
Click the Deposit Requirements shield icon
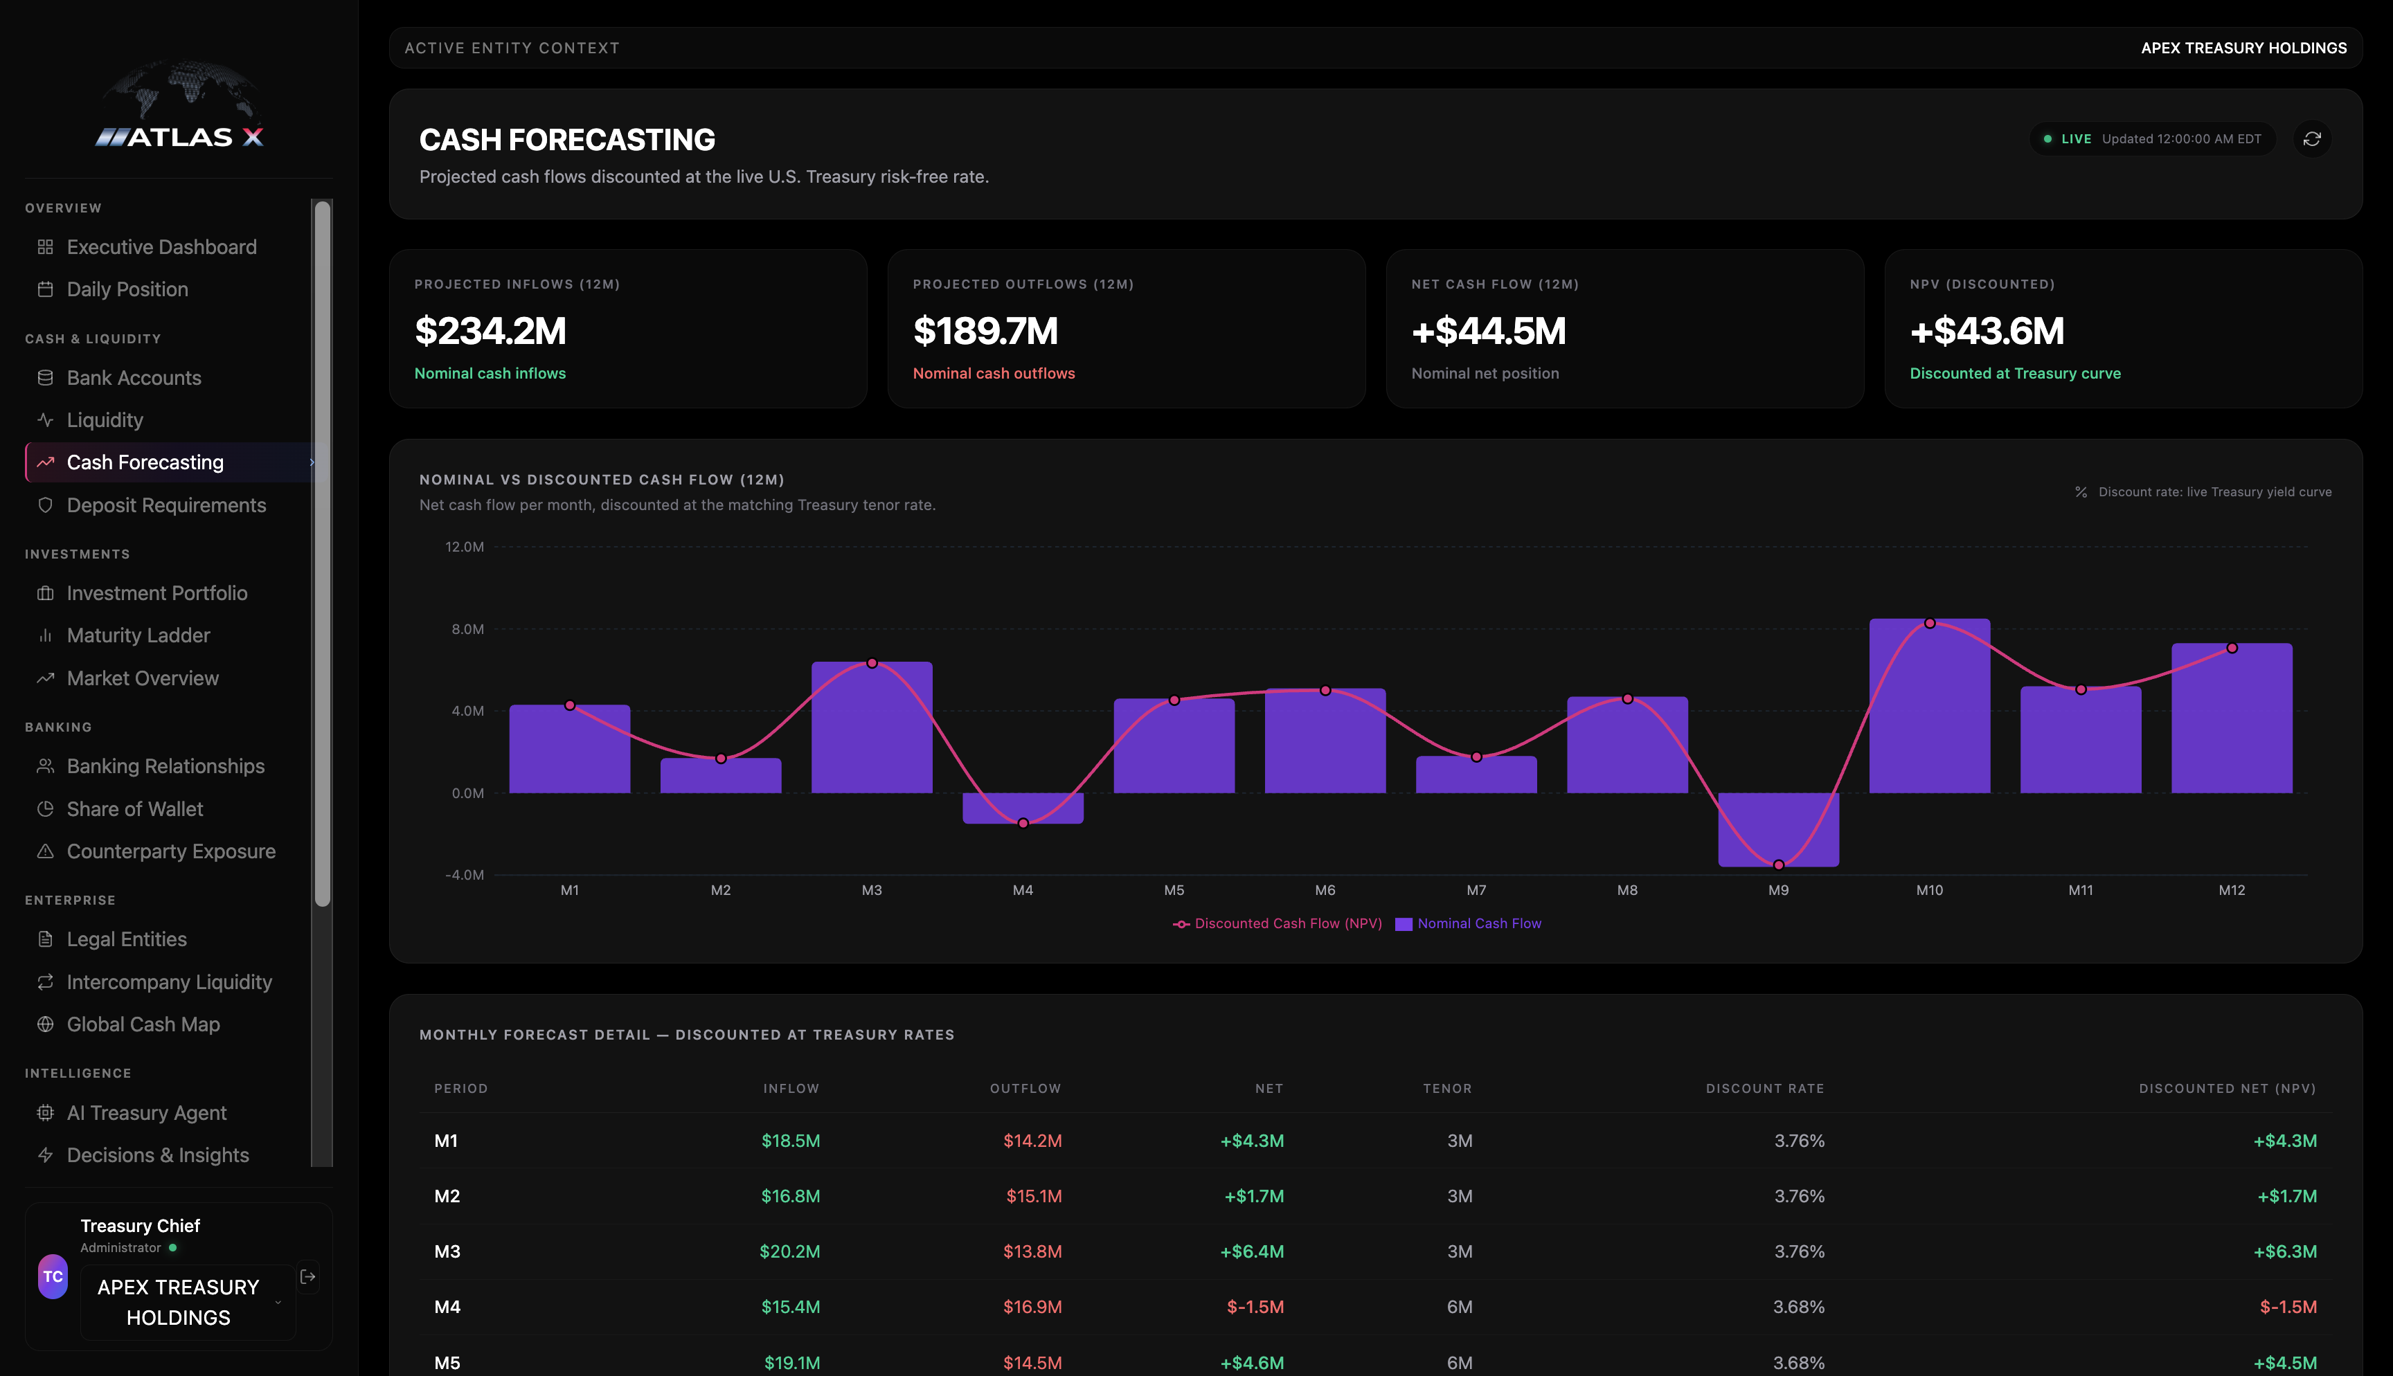(46, 505)
